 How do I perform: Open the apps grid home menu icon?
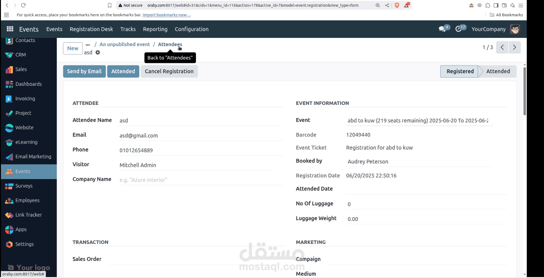[10, 29]
